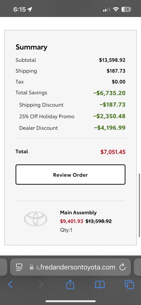
Task: Tap the Shipping Discount line label
Action: pyautogui.click(x=41, y=105)
